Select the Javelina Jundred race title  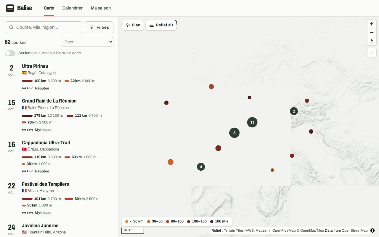pos(40,226)
